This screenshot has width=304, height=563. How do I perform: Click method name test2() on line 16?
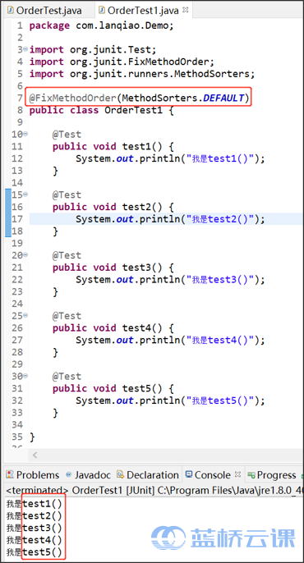[x=142, y=207]
